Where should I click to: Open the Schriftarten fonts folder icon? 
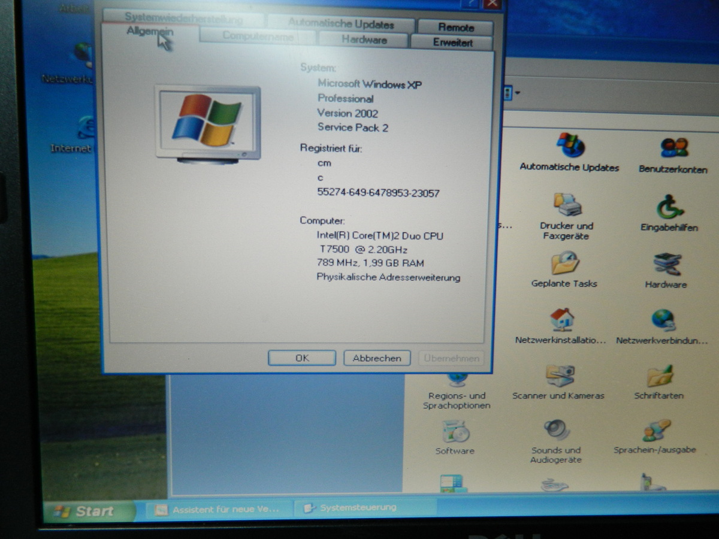point(659,377)
